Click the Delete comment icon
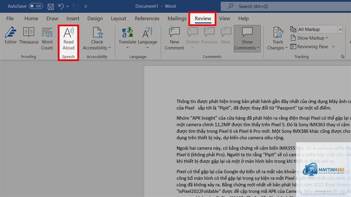The width and height of the screenshot is (351, 197). [x=192, y=32]
